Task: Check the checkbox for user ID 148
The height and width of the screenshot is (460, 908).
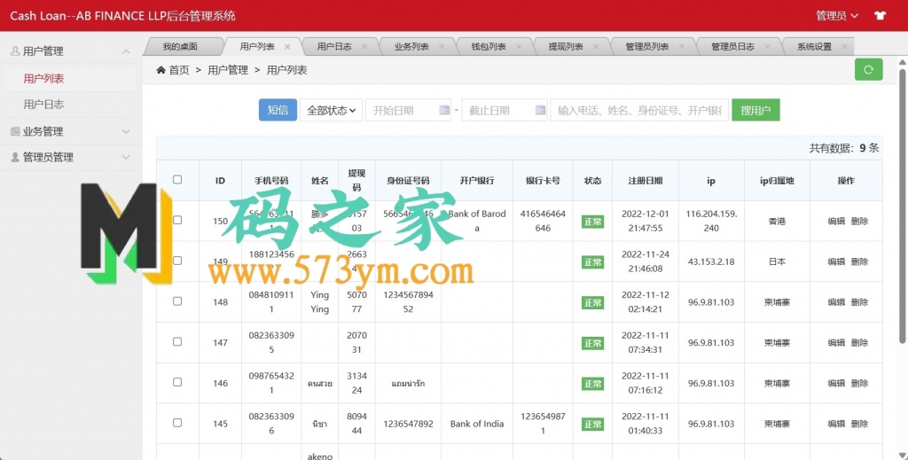Action: pyautogui.click(x=177, y=300)
